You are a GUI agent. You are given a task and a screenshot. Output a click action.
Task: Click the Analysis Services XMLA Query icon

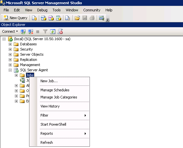pyautogui.click(x=59, y=18)
